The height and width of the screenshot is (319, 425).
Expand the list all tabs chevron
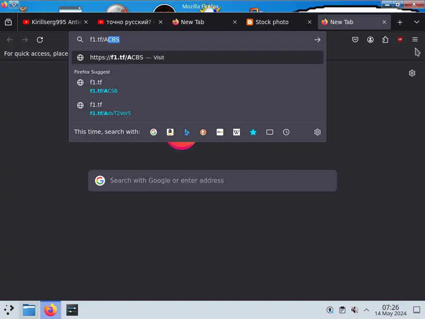(417, 22)
